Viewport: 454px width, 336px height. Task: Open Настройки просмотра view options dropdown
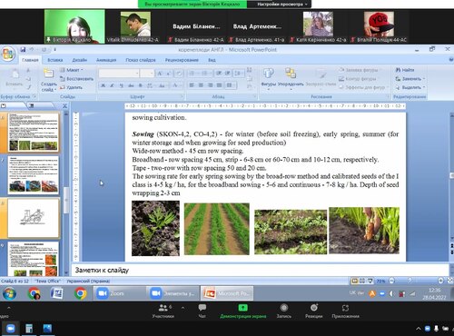click(x=281, y=5)
